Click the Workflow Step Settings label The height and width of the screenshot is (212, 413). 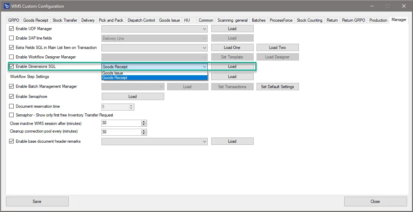coord(29,77)
